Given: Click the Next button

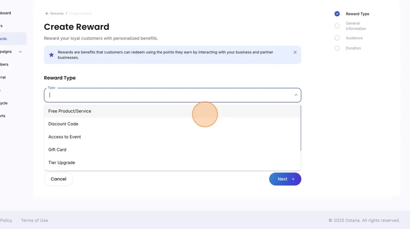Looking at the screenshot, I should pyautogui.click(x=285, y=179).
